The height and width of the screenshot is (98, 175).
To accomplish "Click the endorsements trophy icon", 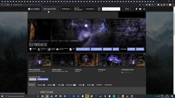I will click(30, 49).
